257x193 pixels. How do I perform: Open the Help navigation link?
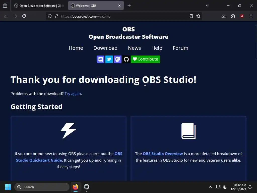(x=157, y=48)
